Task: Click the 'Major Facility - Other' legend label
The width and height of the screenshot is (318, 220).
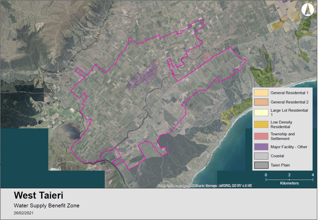Action: tap(289, 147)
